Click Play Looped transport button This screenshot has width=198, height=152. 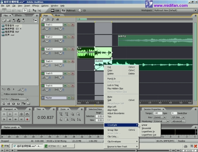coord(27,114)
